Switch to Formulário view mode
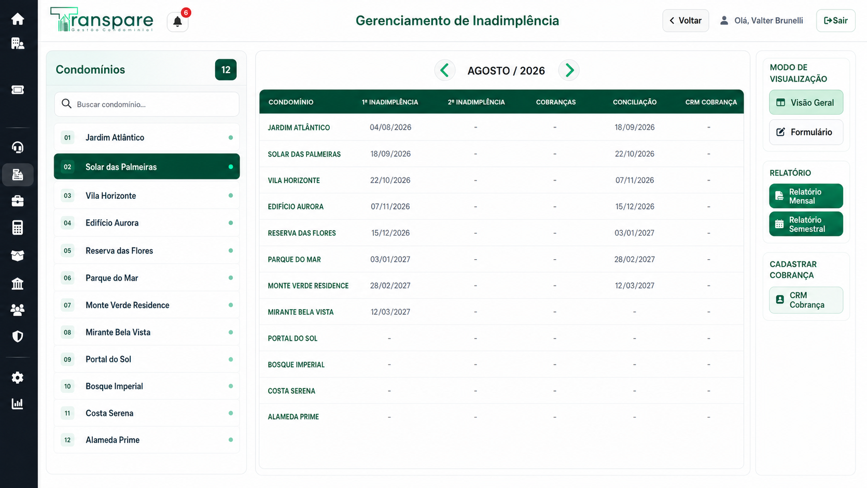The width and height of the screenshot is (867, 488). coord(806,132)
